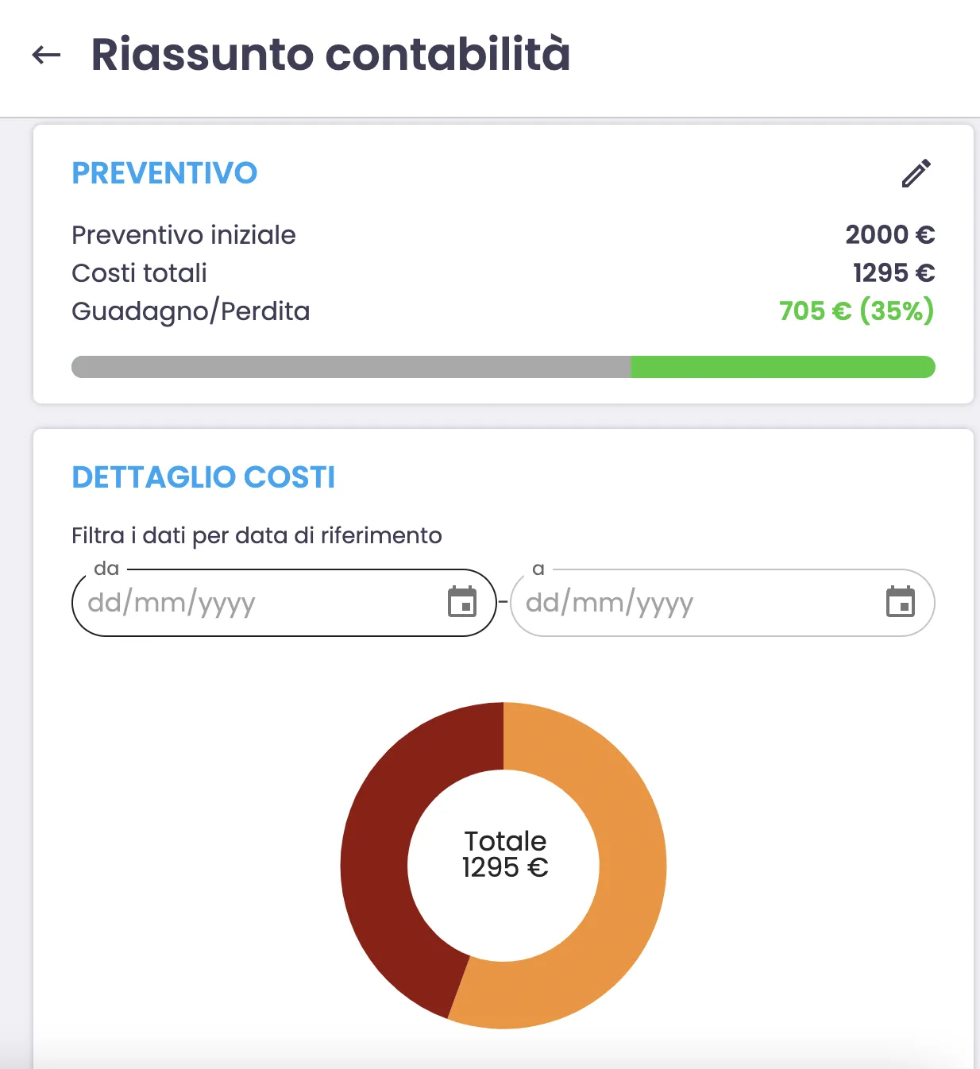Image resolution: width=980 pixels, height=1069 pixels.
Task: Click the DETTAGLIO COSTI section heading
Action: pos(203,477)
